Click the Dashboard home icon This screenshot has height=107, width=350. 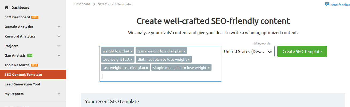(7, 7)
